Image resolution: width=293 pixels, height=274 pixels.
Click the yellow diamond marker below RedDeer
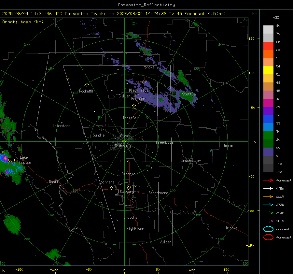point(134,106)
